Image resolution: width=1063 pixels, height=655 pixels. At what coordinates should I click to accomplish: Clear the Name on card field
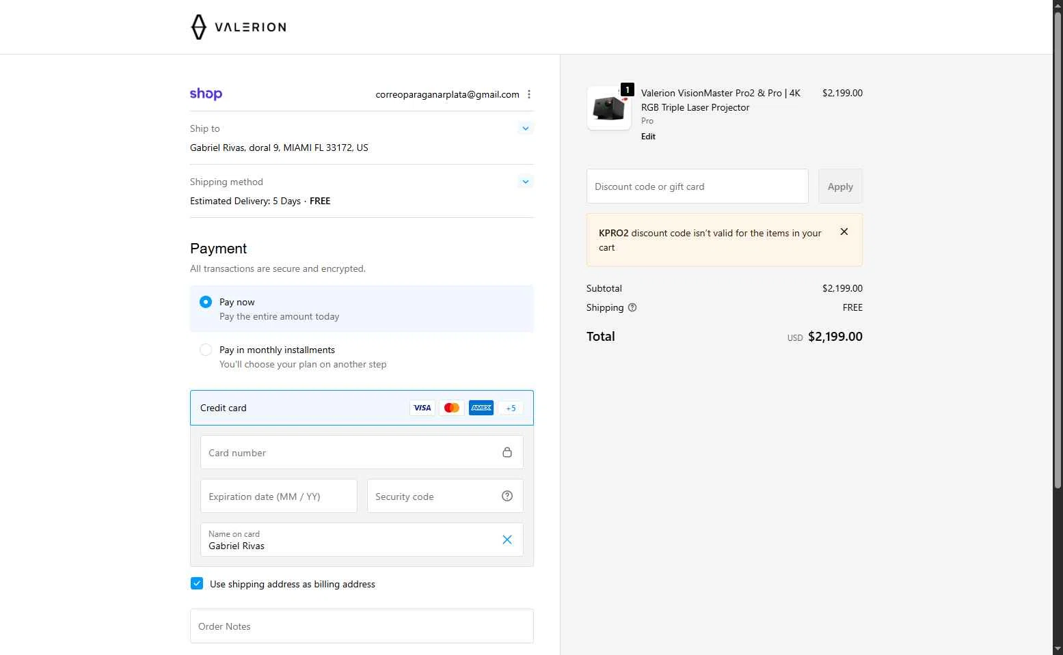(507, 540)
